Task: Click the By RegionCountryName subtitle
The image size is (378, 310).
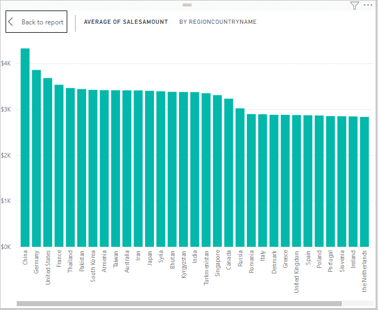Action: (x=218, y=22)
